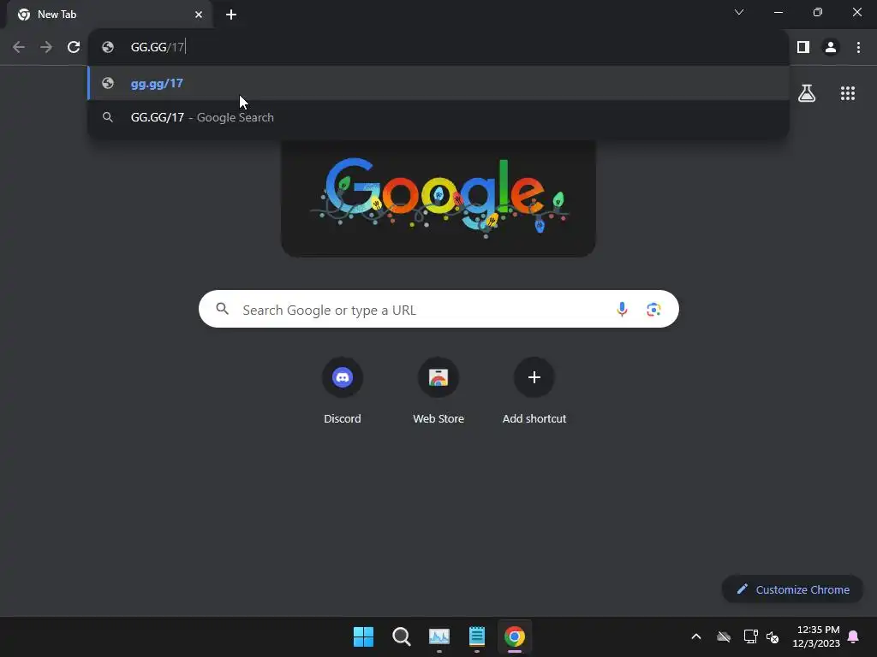Click the OneDrive cloud tray icon
Viewport: 877px width, 657px height.
coord(724,636)
